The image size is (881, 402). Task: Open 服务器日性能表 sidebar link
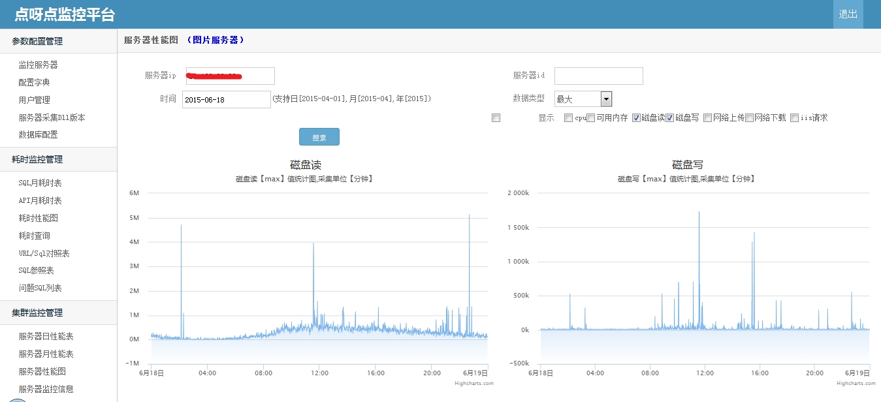pos(46,337)
